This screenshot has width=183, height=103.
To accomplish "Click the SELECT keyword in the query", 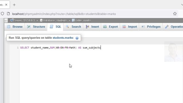I will click(x=25, y=48).
